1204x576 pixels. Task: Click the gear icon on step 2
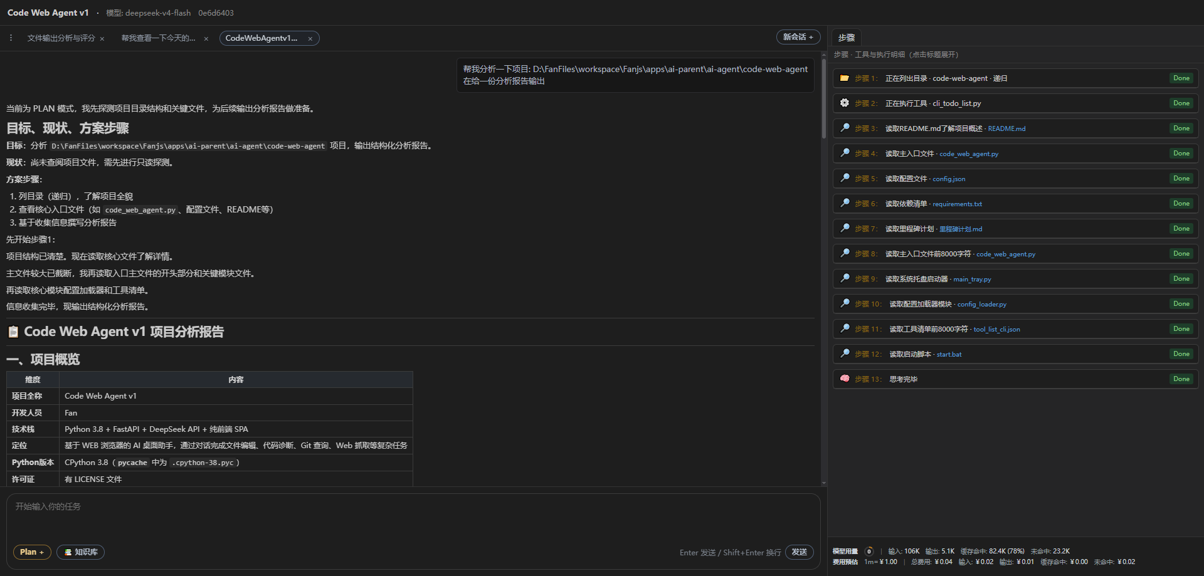pos(845,103)
